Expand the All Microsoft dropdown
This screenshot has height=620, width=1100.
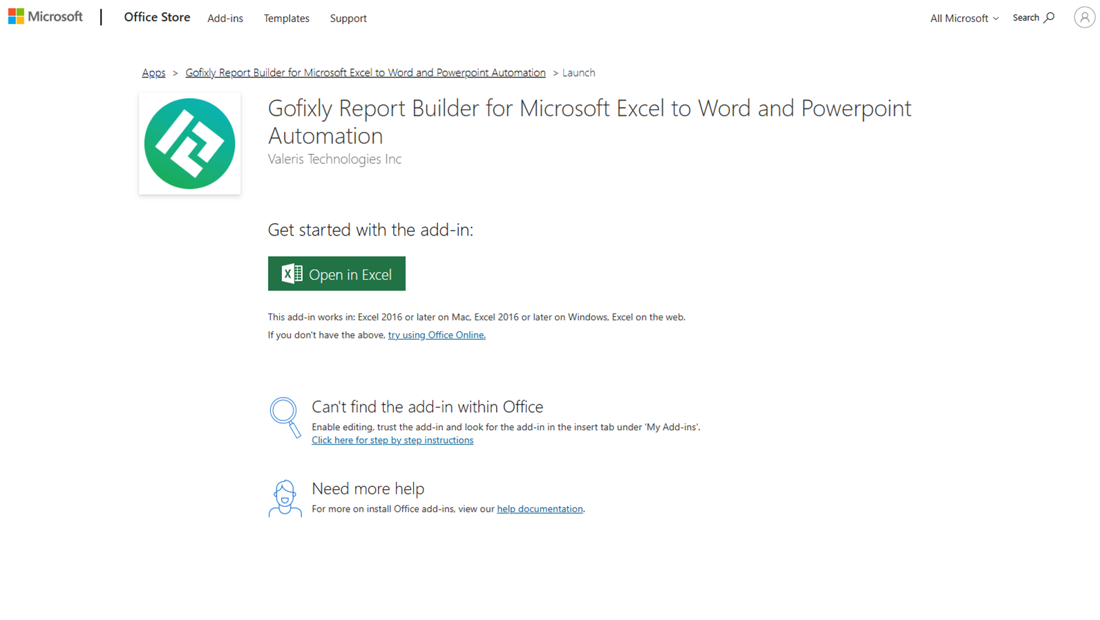[x=963, y=19]
